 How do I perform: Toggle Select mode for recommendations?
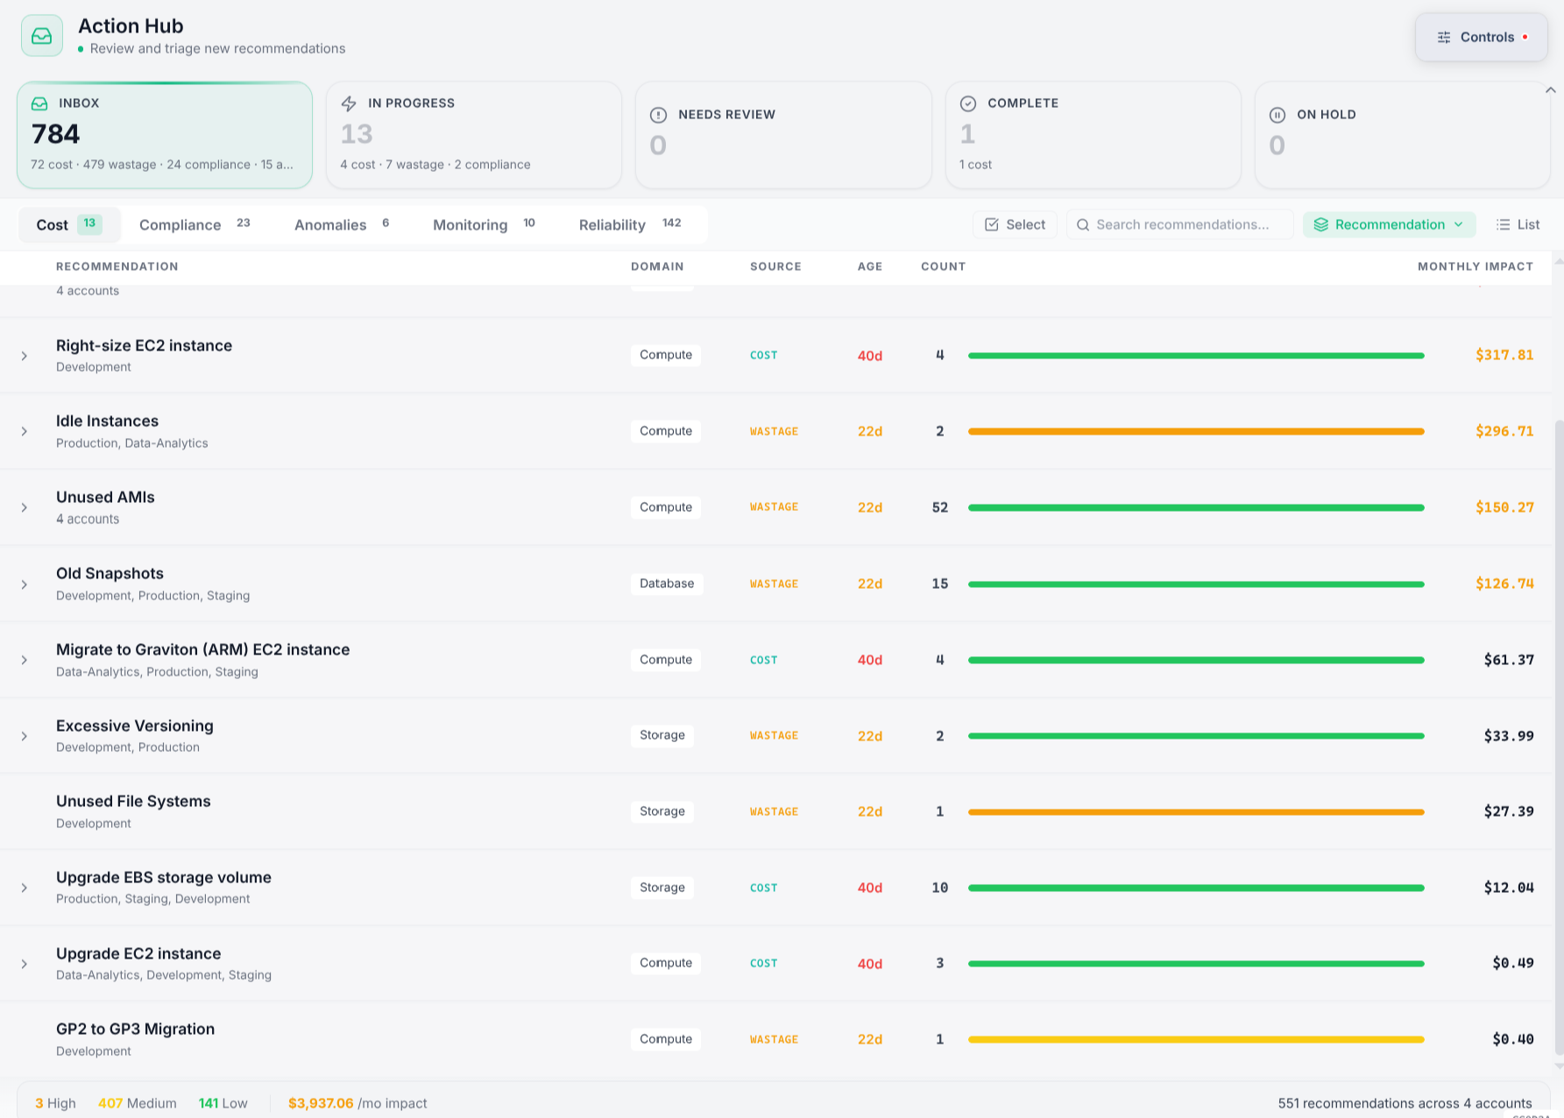coord(1015,224)
